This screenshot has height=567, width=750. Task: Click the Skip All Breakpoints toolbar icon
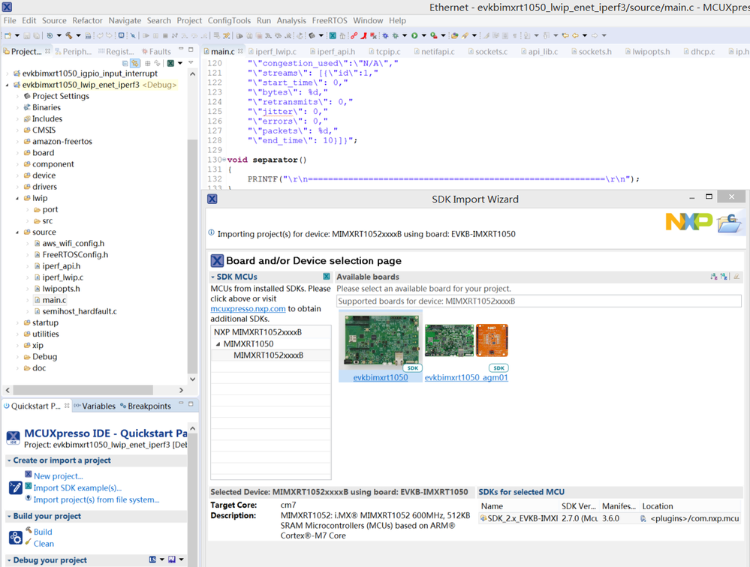pyautogui.click(x=132, y=35)
